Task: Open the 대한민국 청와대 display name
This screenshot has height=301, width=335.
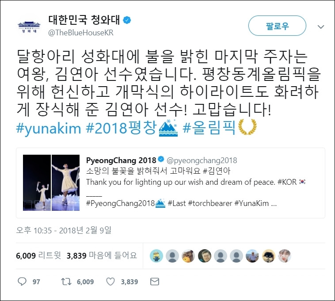Action: coord(84,19)
